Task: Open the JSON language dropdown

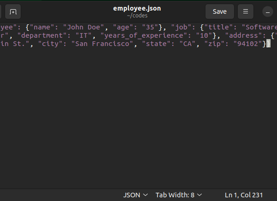Action: (135, 195)
